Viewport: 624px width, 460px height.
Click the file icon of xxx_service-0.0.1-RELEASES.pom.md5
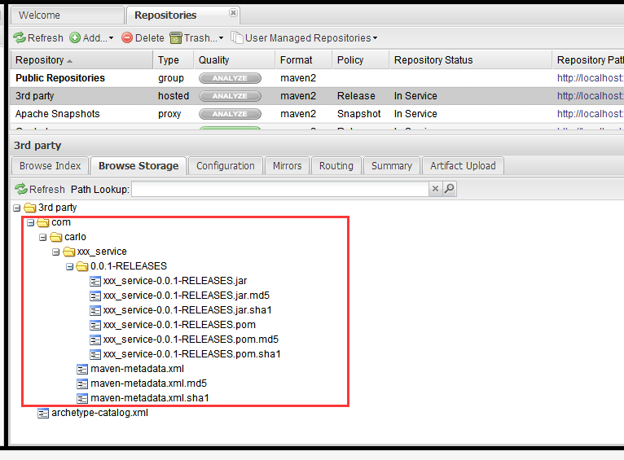pyautogui.click(x=95, y=340)
